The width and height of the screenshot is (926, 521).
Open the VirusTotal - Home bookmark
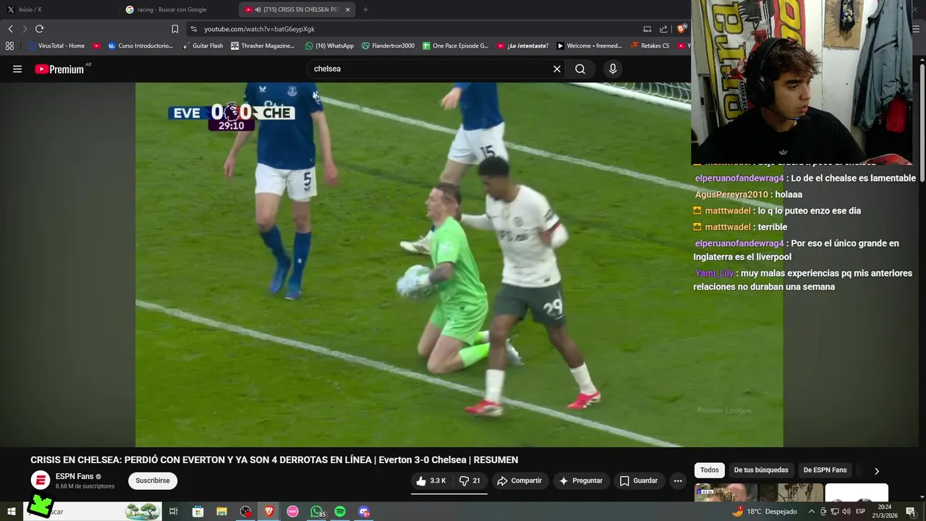pos(56,46)
